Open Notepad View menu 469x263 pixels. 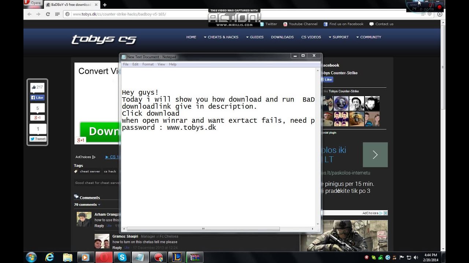161,64
